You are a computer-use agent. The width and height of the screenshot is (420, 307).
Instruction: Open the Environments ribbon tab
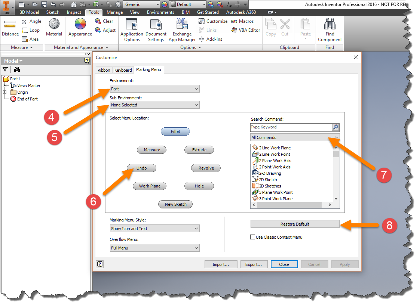(x=160, y=12)
